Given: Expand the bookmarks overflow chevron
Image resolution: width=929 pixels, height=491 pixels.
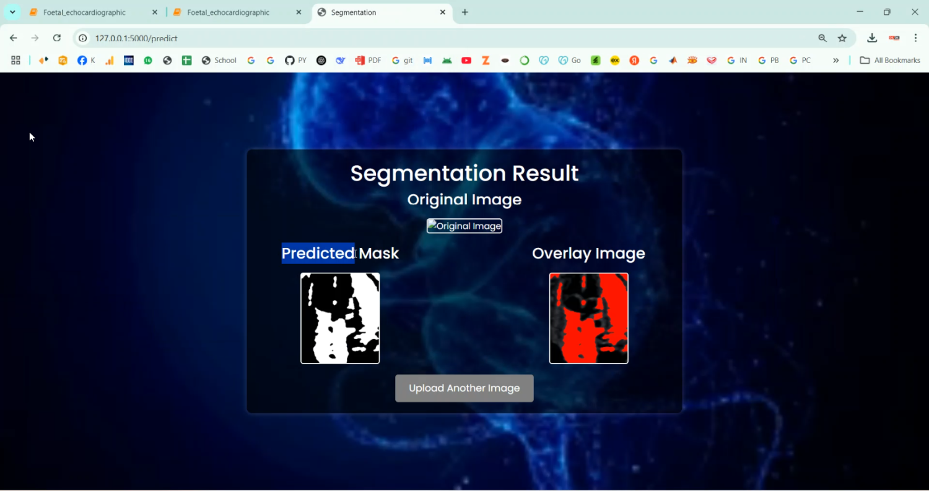Looking at the screenshot, I should pyautogui.click(x=836, y=60).
